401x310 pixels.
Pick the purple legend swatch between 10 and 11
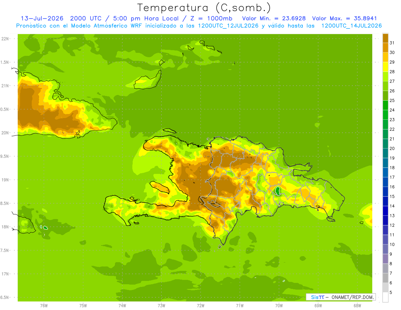pos(385,239)
